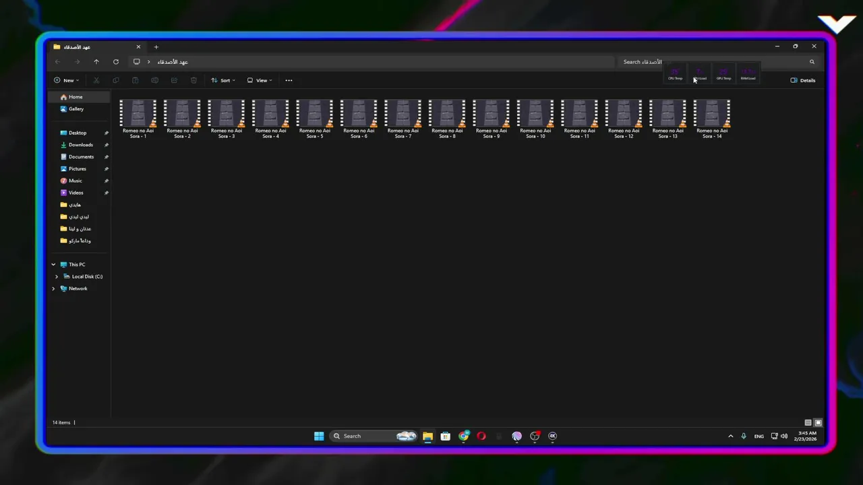Image resolution: width=863 pixels, height=485 pixels.
Task: Close the عهد الأصدقاء tab
Action: pyautogui.click(x=138, y=46)
